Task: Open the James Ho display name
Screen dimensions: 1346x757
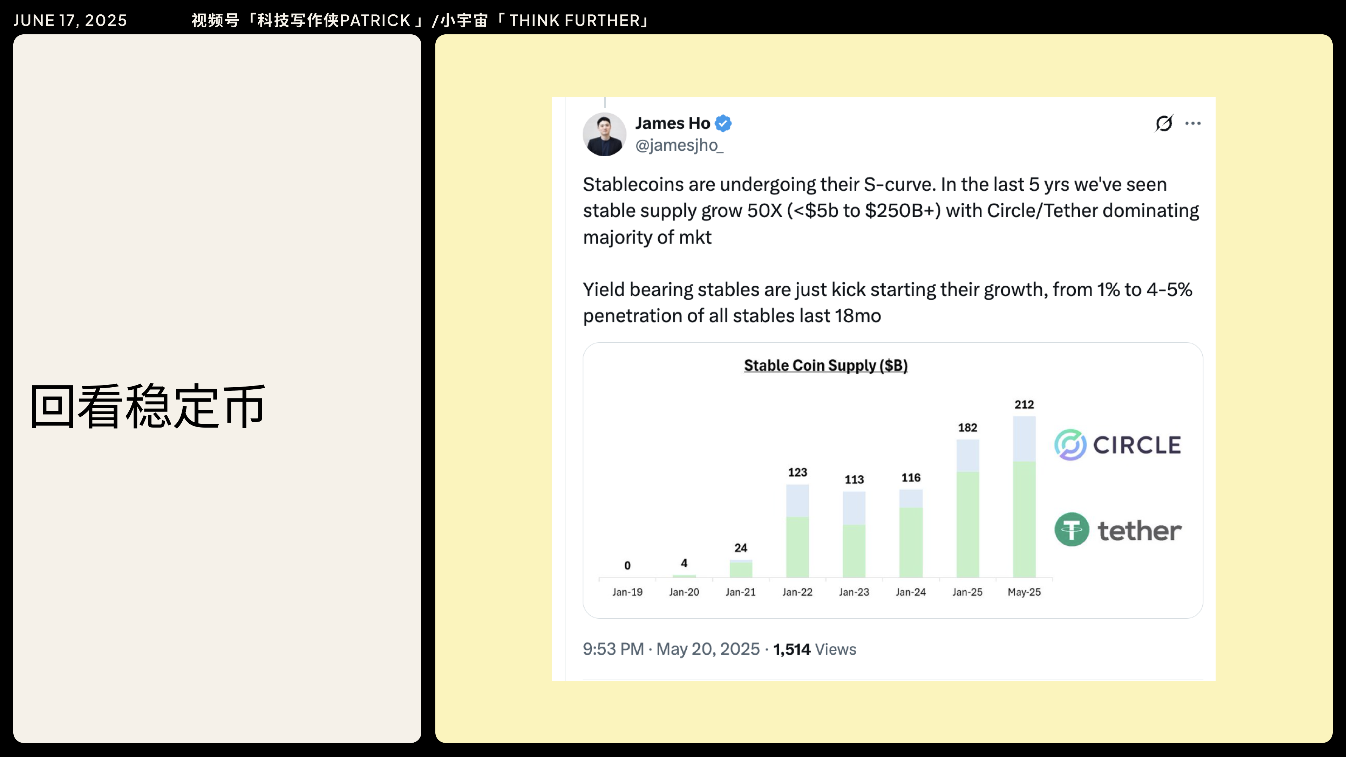Action: click(x=673, y=123)
